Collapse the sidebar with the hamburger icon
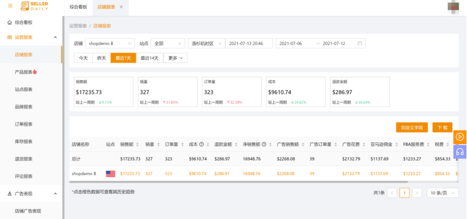467x219 pixels. tap(10, 6)
